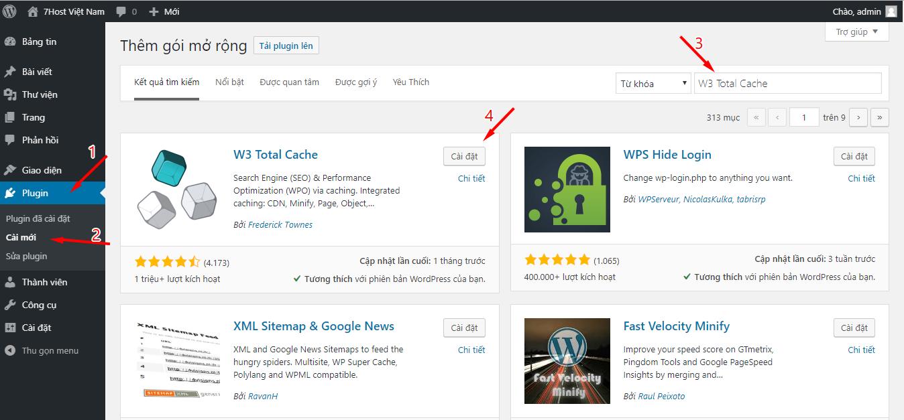Viewport: 904px width, 420px height.
Task: Click the Chào, admin account greeting
Action: coord(856,11)
